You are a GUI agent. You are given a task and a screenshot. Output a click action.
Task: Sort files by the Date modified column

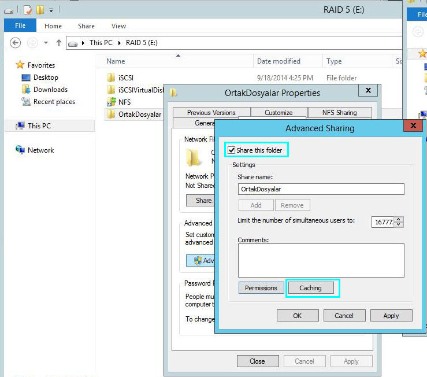pyautogui.click(x=279, y=61)
